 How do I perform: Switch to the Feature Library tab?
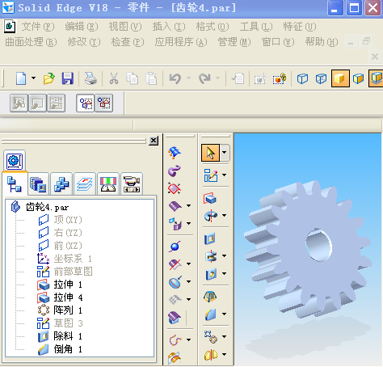[38, 184]
